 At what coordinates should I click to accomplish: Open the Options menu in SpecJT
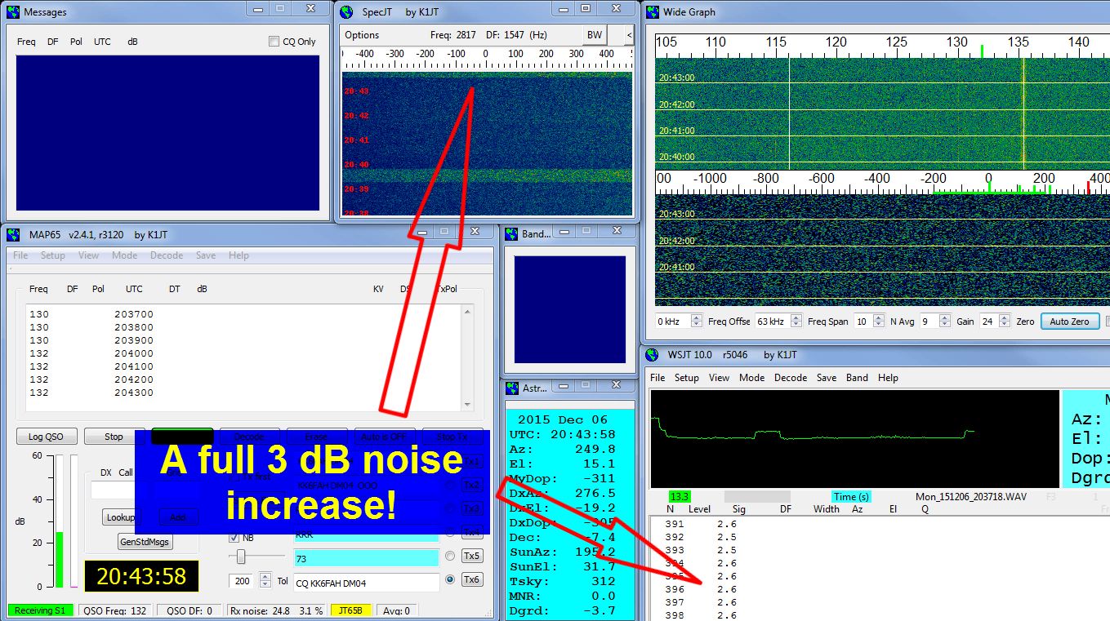pos(362,35)
